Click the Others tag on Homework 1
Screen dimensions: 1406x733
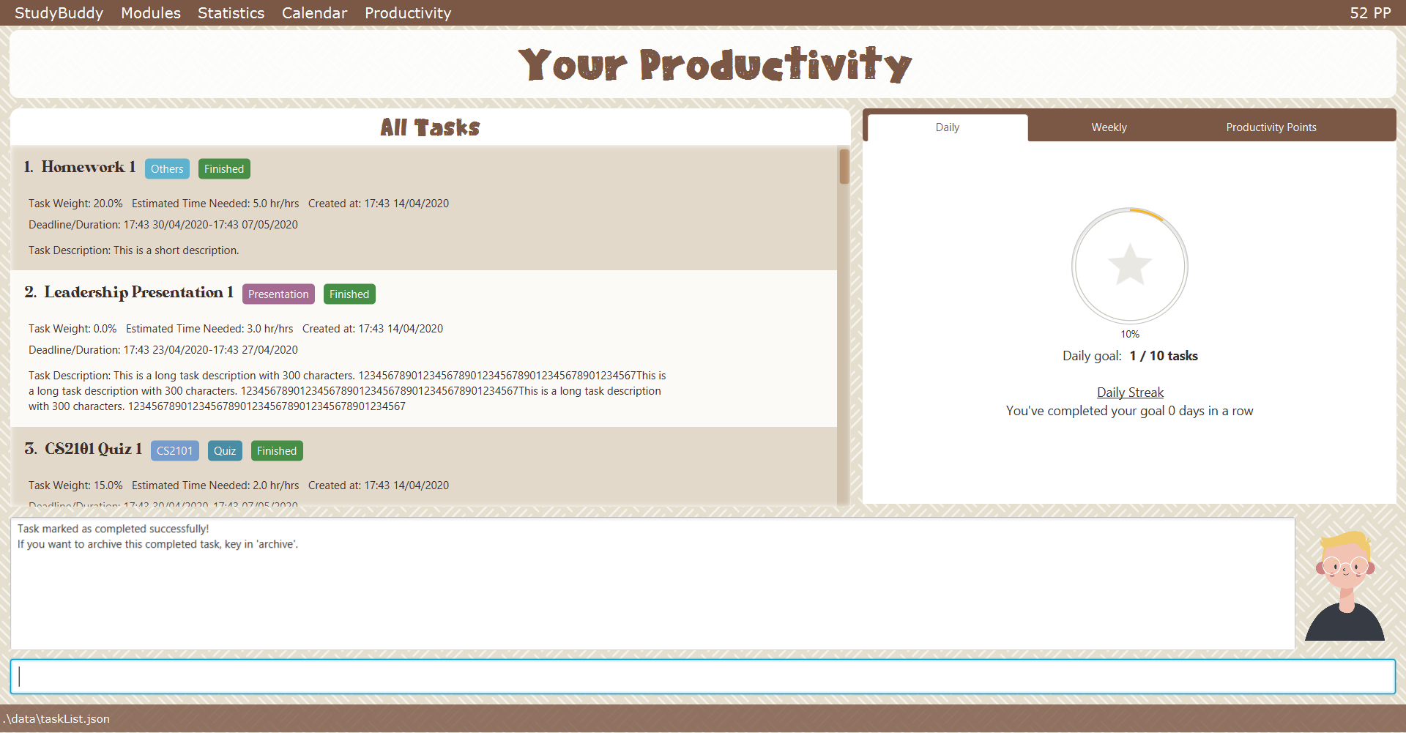[167, 169]
